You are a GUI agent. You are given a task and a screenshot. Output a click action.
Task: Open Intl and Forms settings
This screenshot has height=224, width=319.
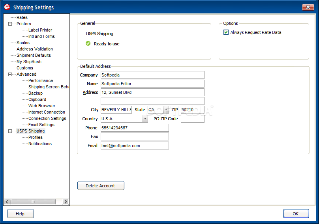pyautogui.click(x=41, y=36)
